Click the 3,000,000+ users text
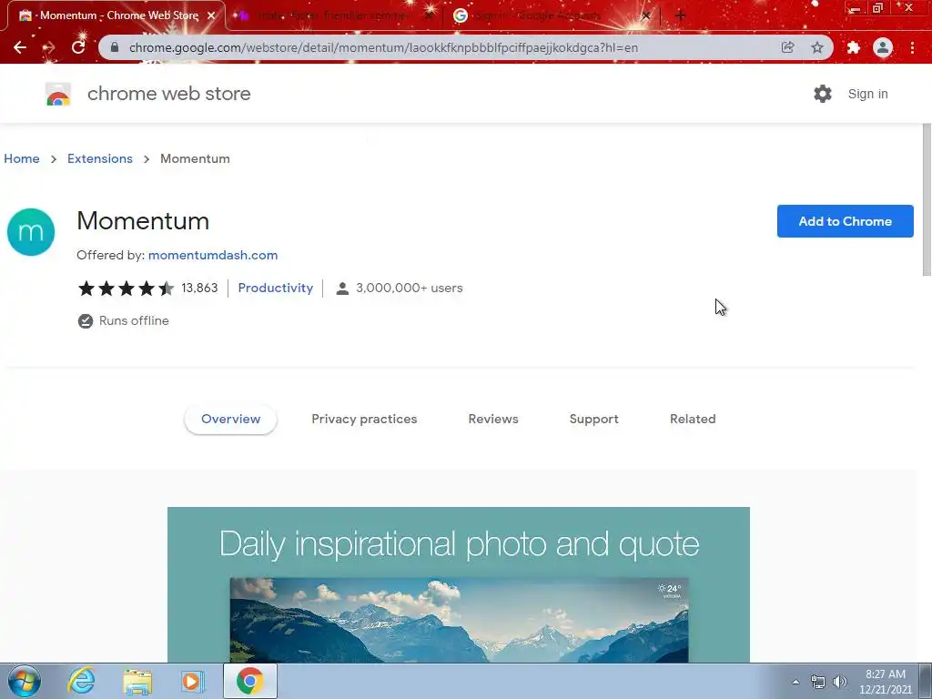This screenshot has width=932, height=699. (x=409, y=288)
